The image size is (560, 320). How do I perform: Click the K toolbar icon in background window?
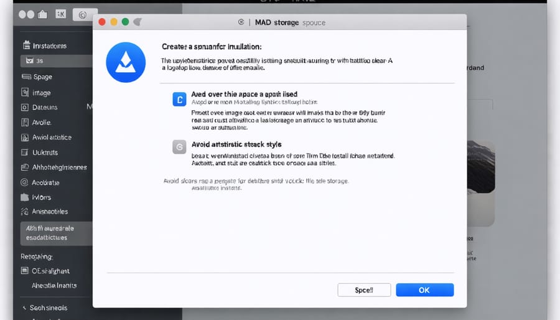pyautogui.click(x=61, y=14)
